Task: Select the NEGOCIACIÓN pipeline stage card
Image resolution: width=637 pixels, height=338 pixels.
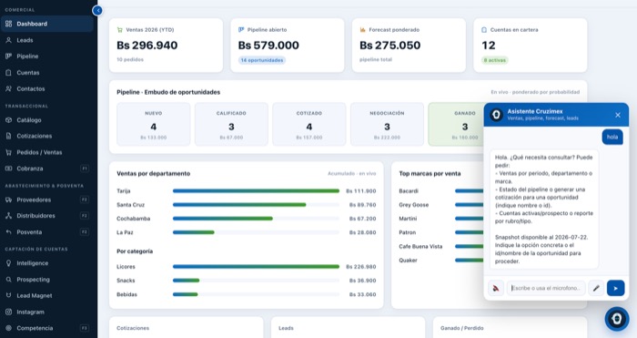Action: pos(387,124)
